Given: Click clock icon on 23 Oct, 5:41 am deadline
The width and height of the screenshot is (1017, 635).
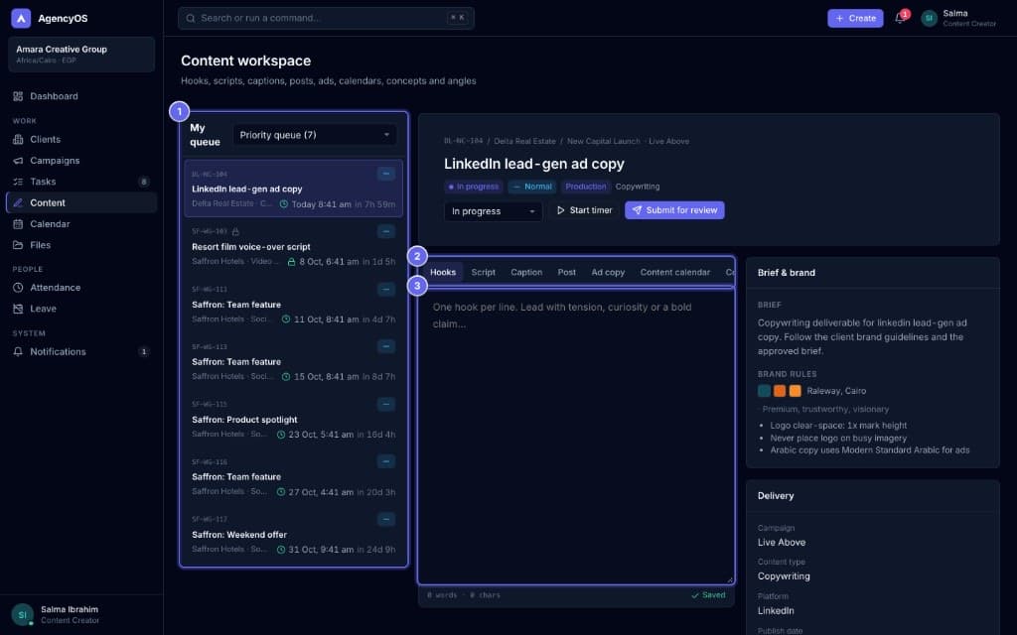Looking at the screenshot, I should click(x=281, y=435).
